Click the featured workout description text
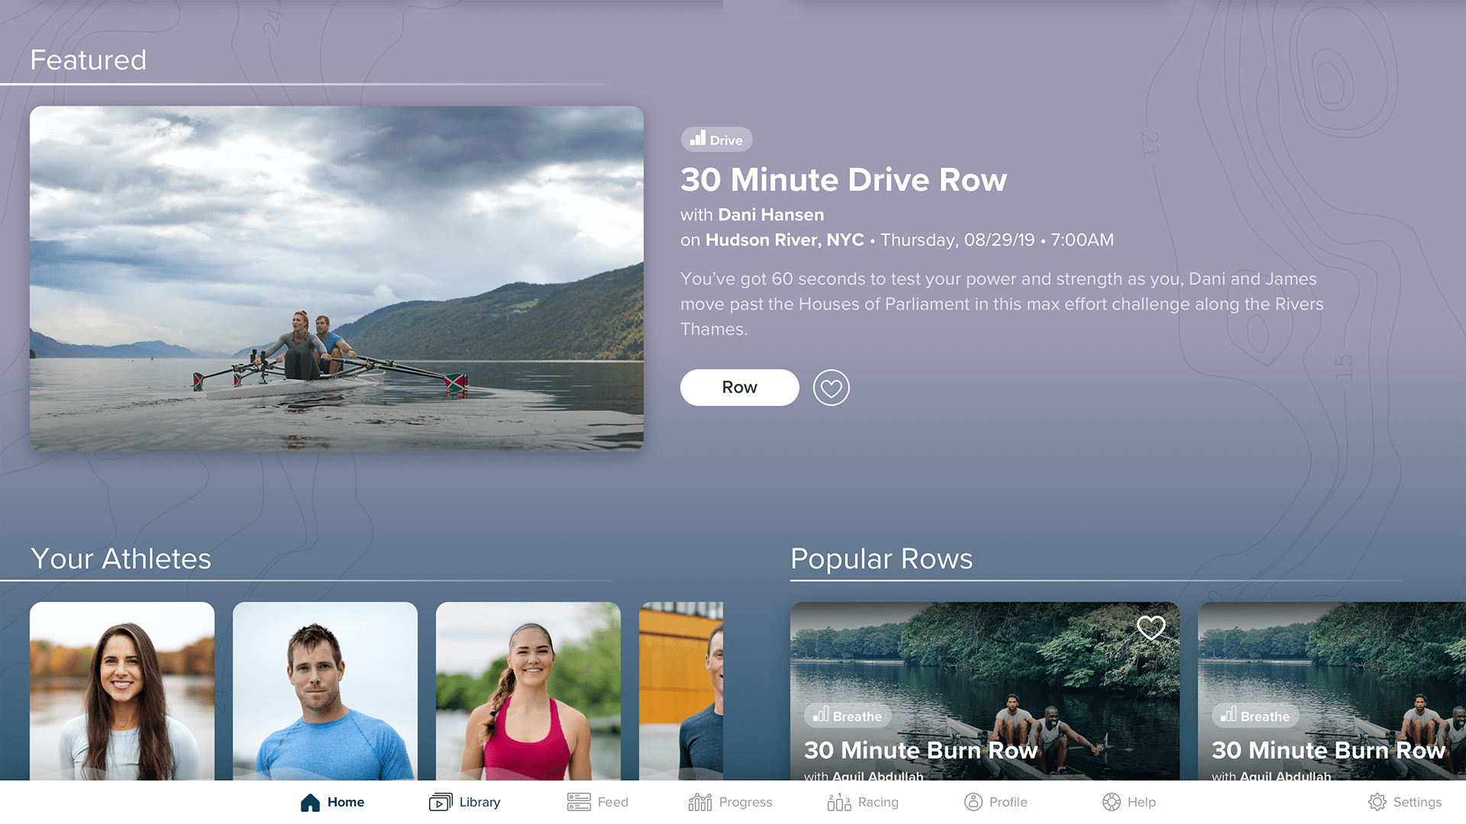The height and width of the screenshot is (824, 1466). [x=1002, y=304]
